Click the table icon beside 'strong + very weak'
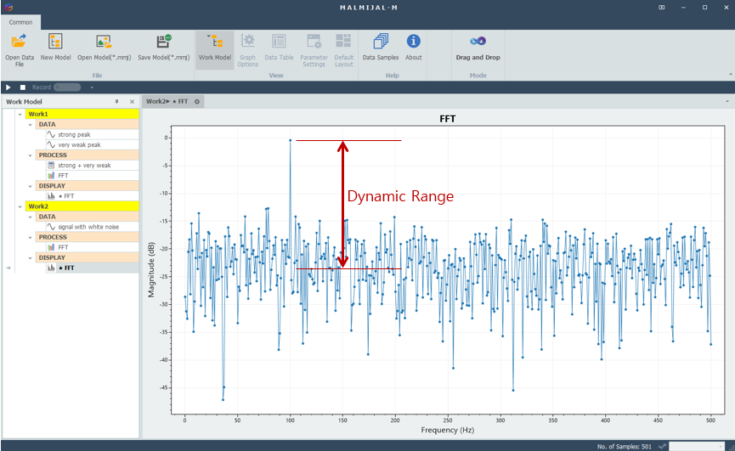 [x=51, y=166]
